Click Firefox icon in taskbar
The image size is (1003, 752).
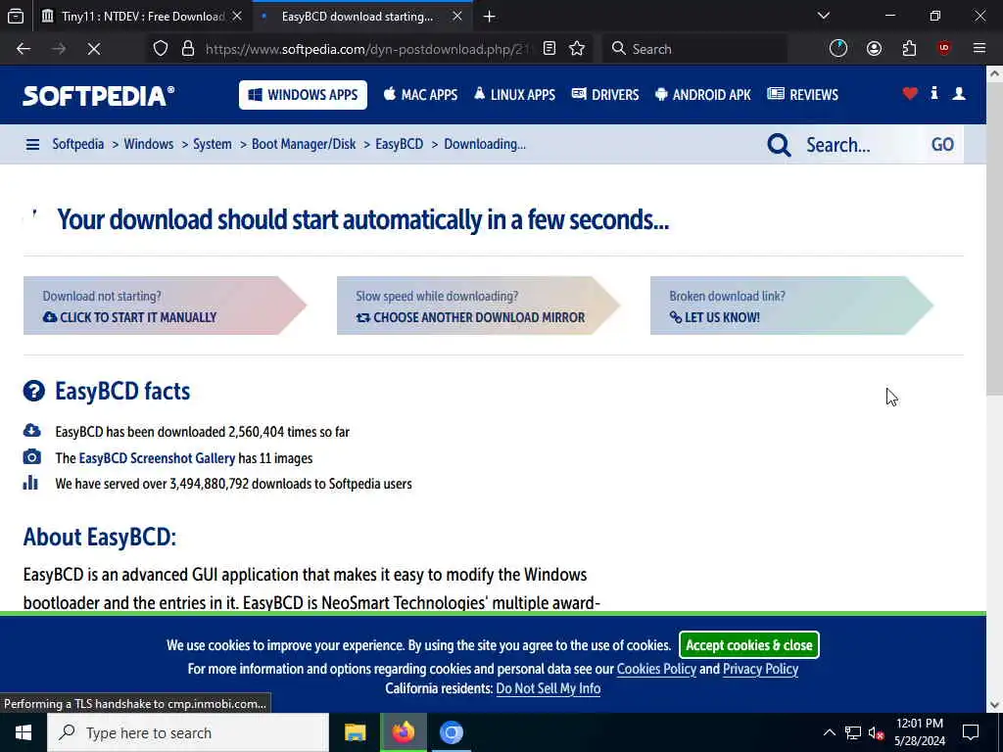[403, 732]
